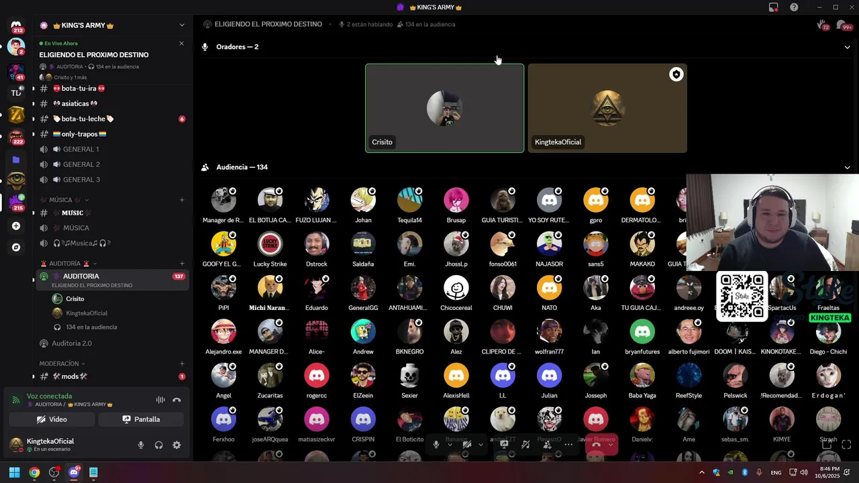Collapse the MODERACIÓN category
This screenshot has width=859, height=483.
click(63, 364)
